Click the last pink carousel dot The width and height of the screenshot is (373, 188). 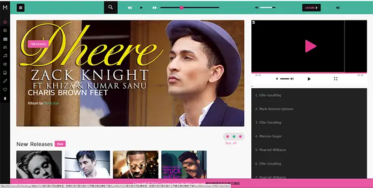tap(240, 136)
